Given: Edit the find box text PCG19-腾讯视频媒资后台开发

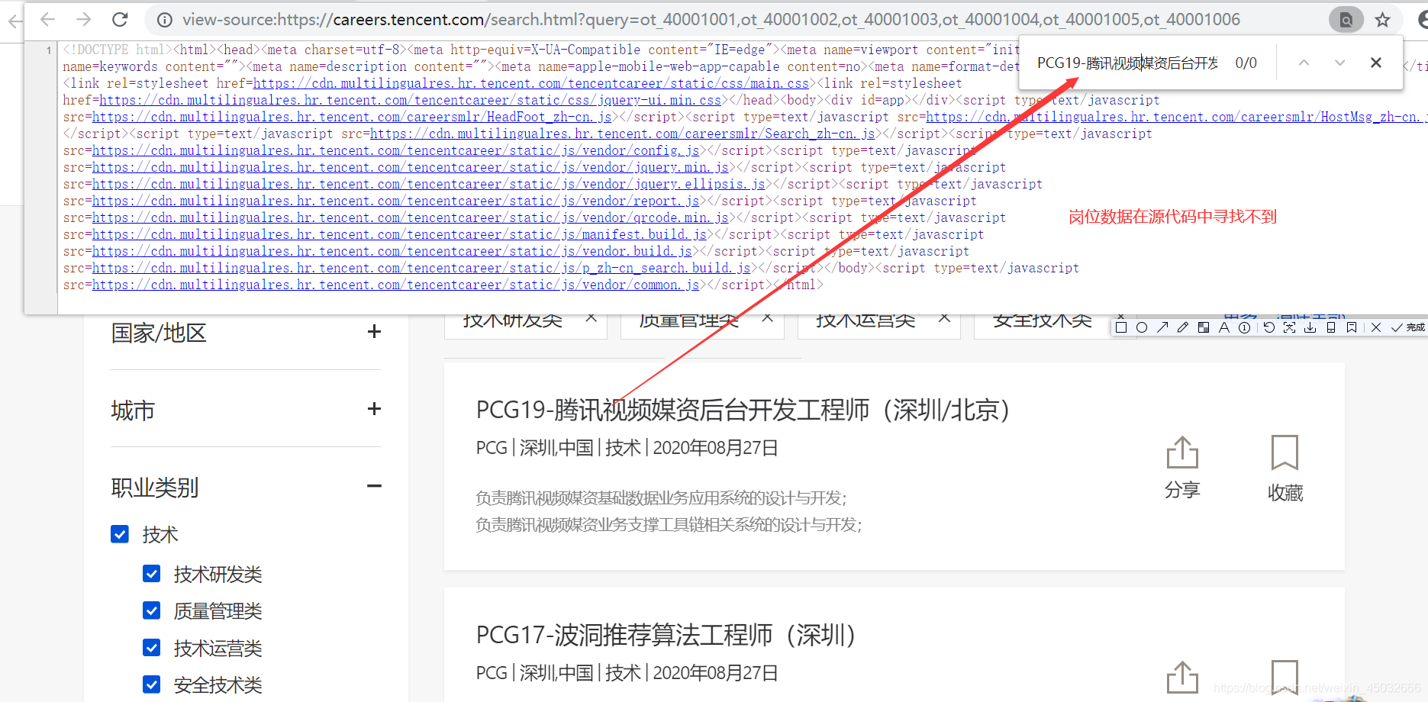Looking at the screenshot, I should click(1127, 63).
